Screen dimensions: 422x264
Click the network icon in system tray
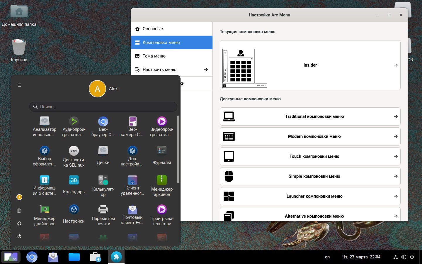[396, 257]
